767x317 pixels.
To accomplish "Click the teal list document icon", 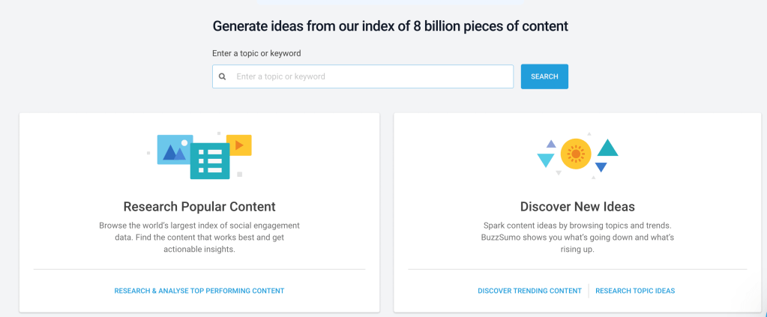I will coord(210,161).
